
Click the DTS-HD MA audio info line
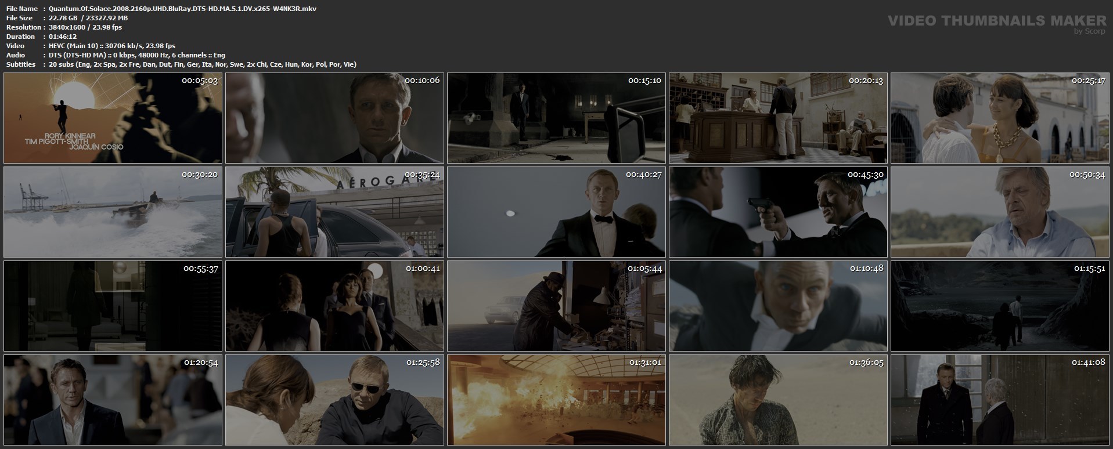[137, 55]
